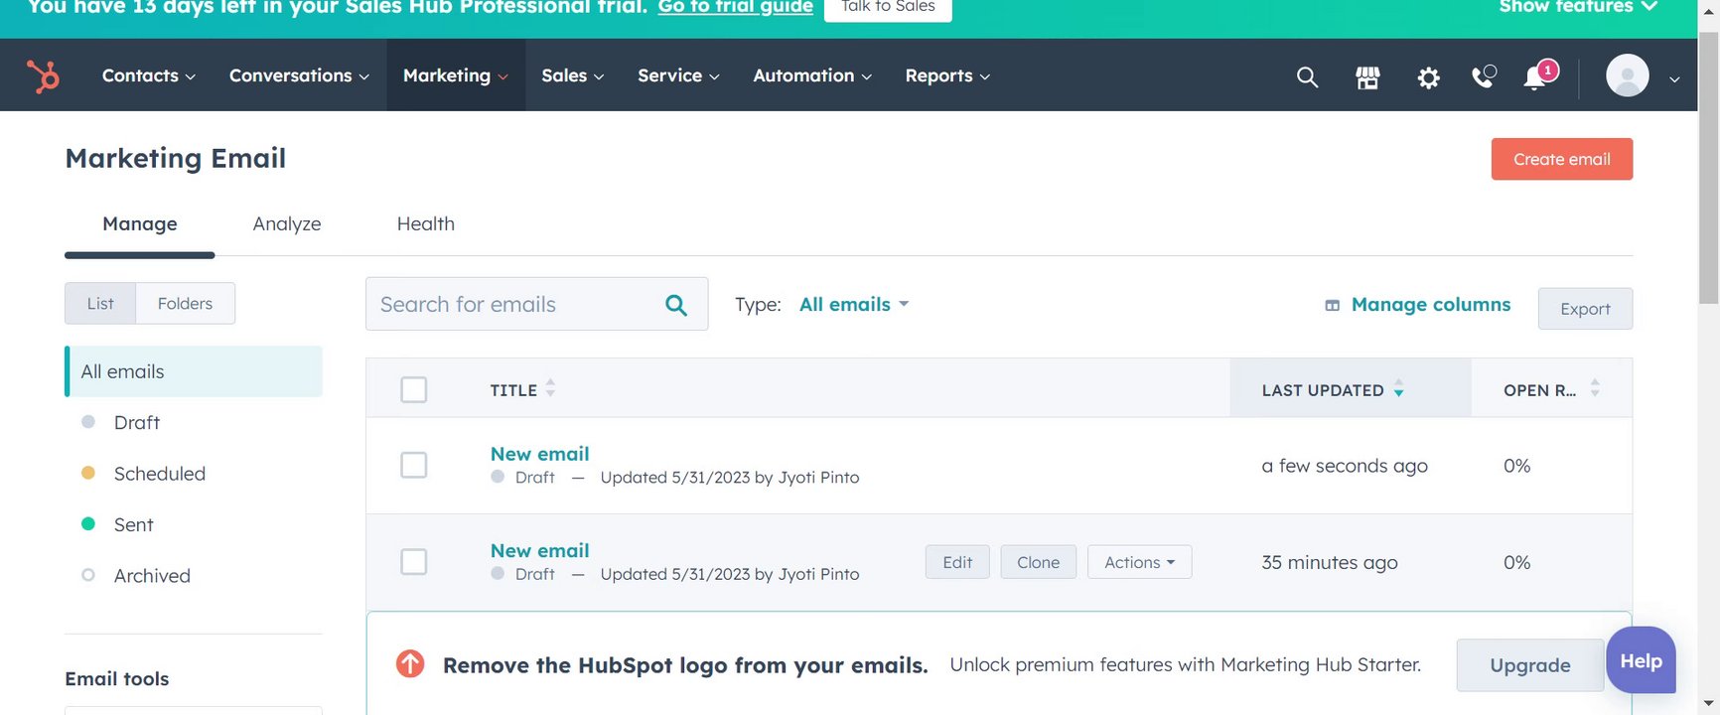Viewport: 1720px width, 715px height.
Task: Switch to the Health tab
Action: tap(425, 224)
